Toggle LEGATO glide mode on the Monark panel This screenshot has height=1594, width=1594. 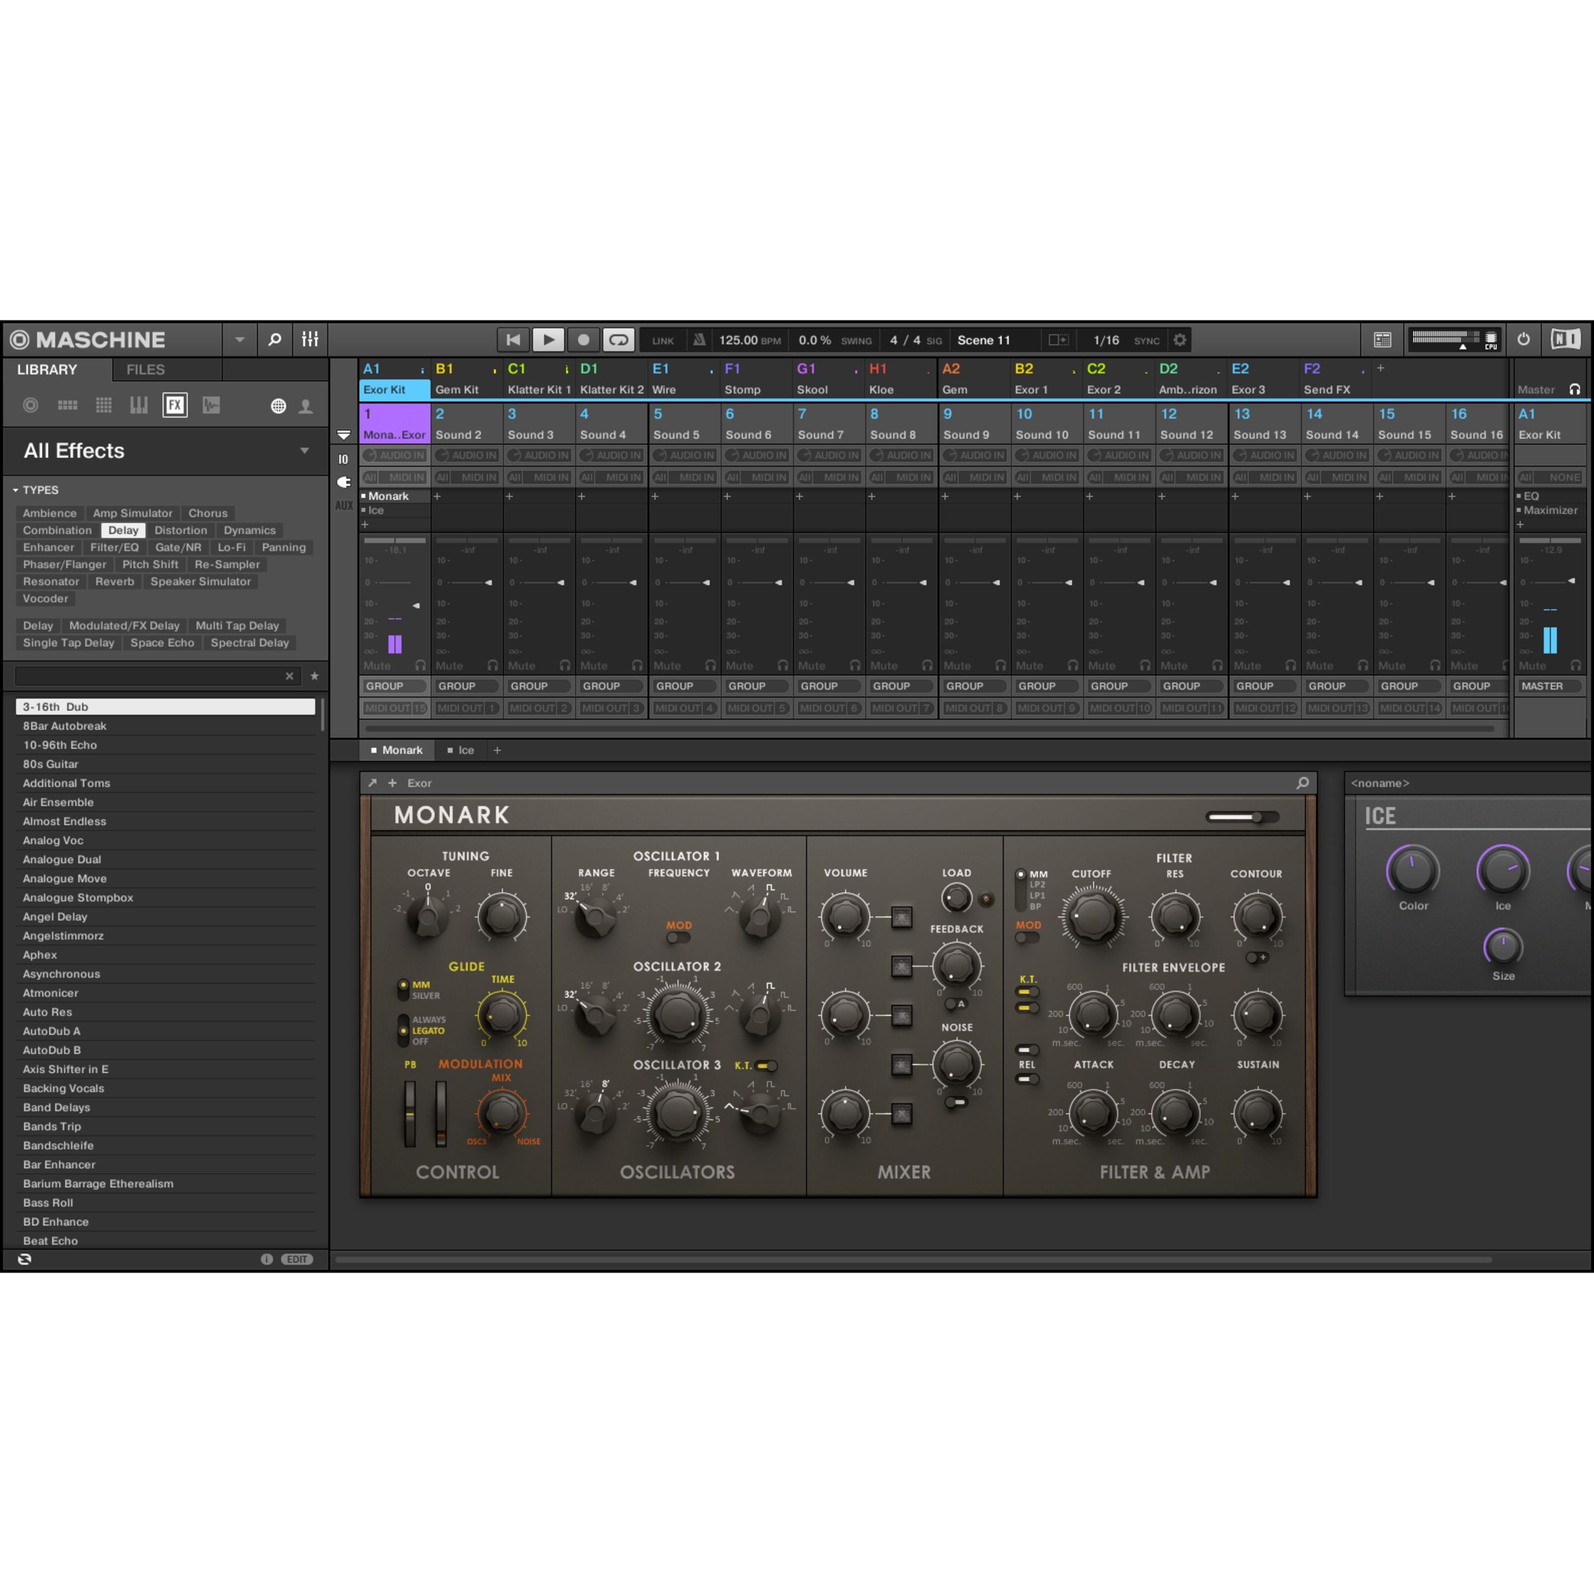[404, 1031]
